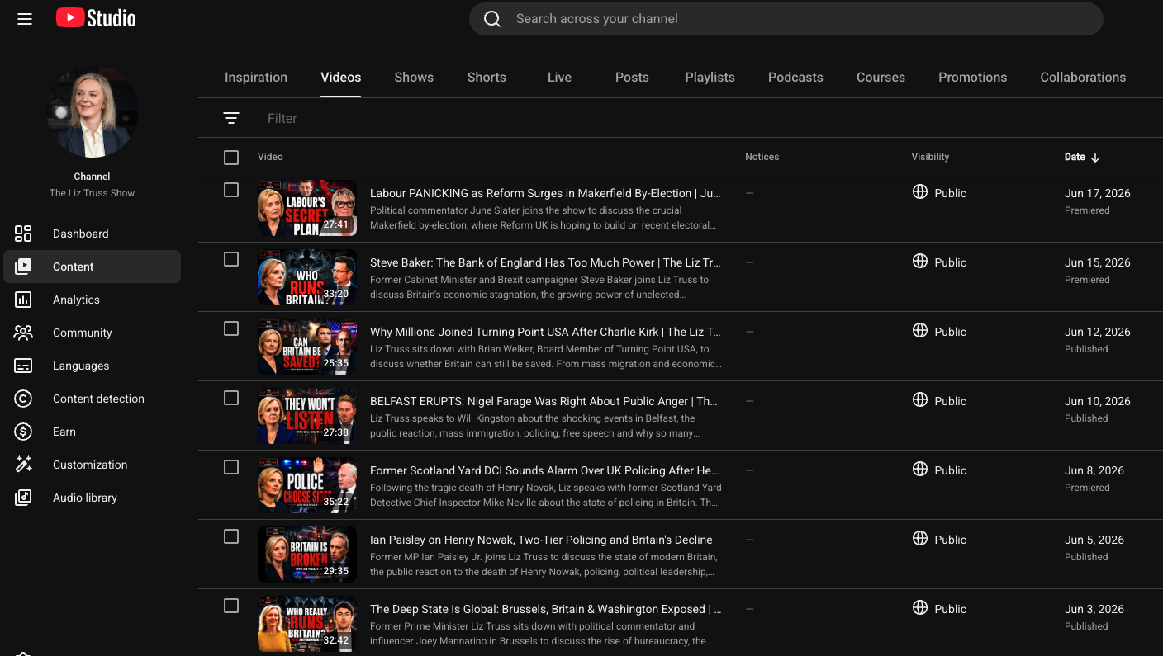This screenshot has height=656, width=1163.
Task: Click globe icon for BELFAST ERUPTS video
Action: [920, 400]
